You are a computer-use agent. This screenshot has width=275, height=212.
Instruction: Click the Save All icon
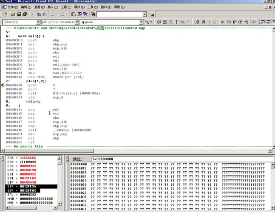point(25,14)
